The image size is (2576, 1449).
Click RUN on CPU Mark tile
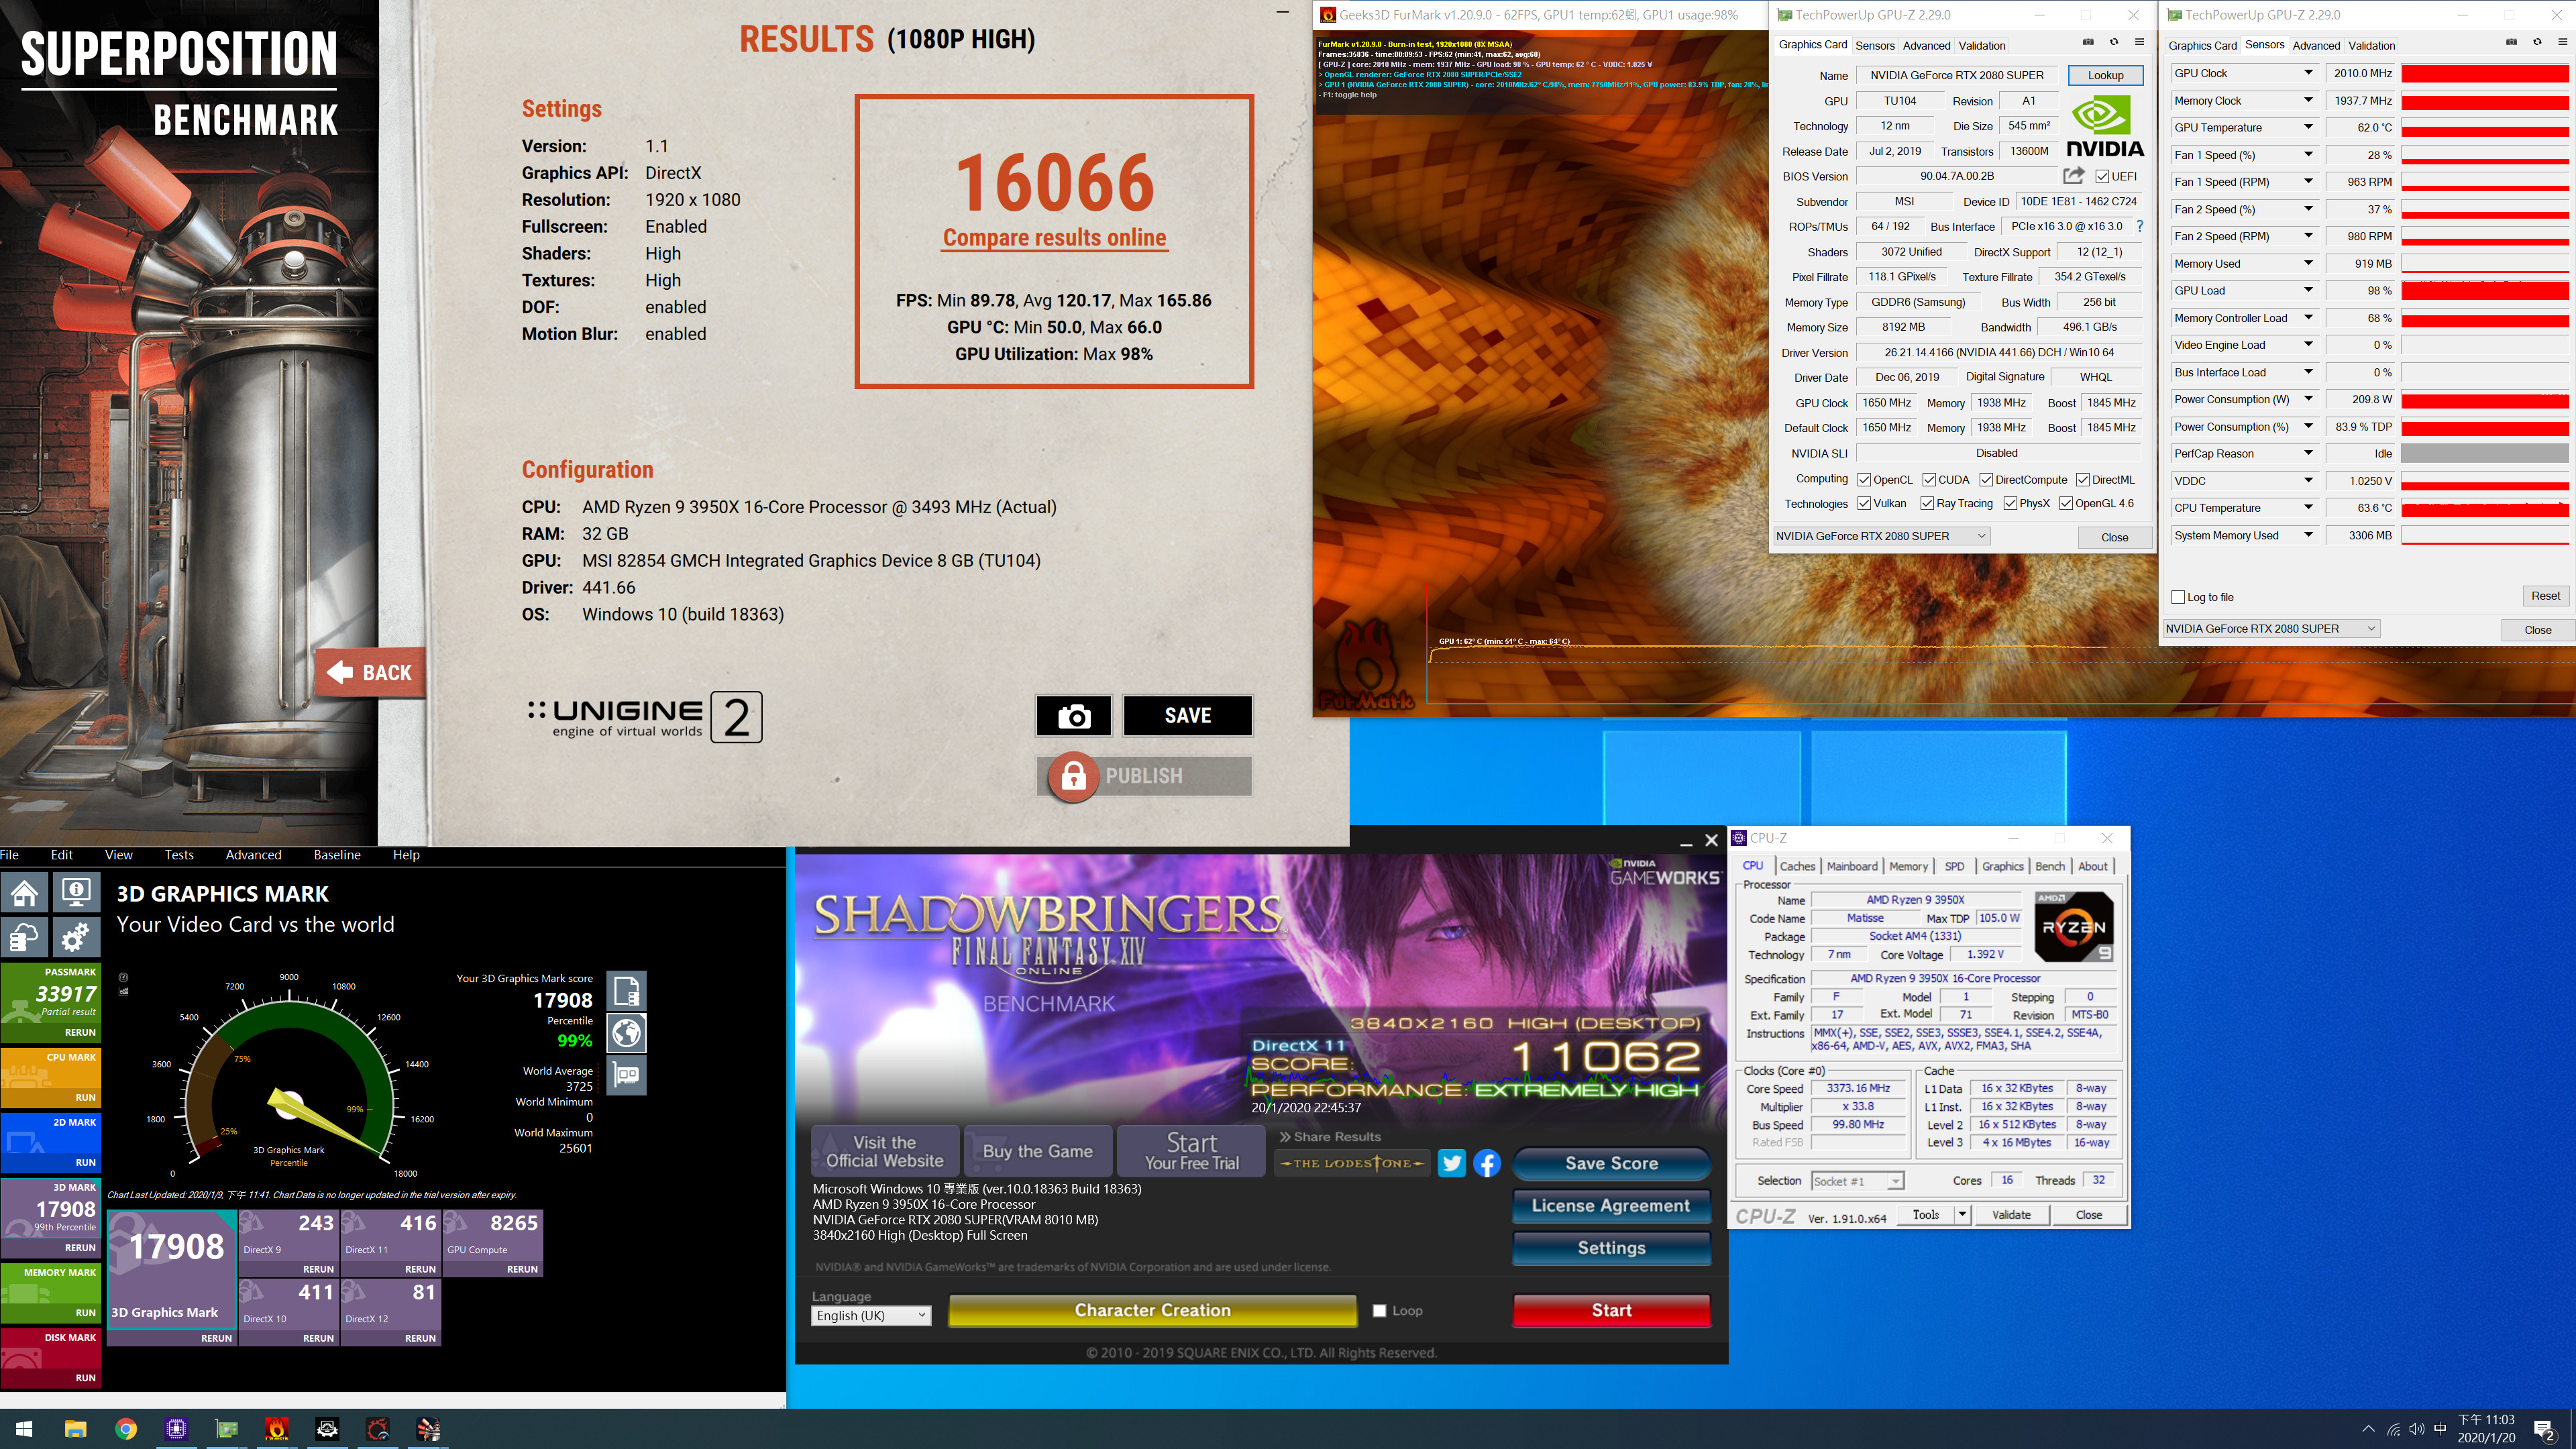pos(86,1097)
